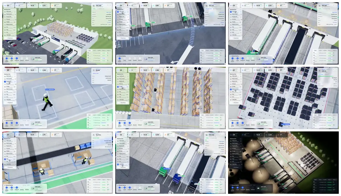Click highlighted Pack icon in bottom-left view

pyautogui.click(x=5, y=159)
